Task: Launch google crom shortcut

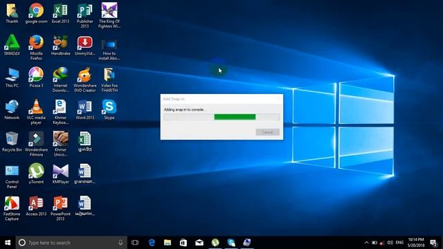Action: tap(36, 13)
